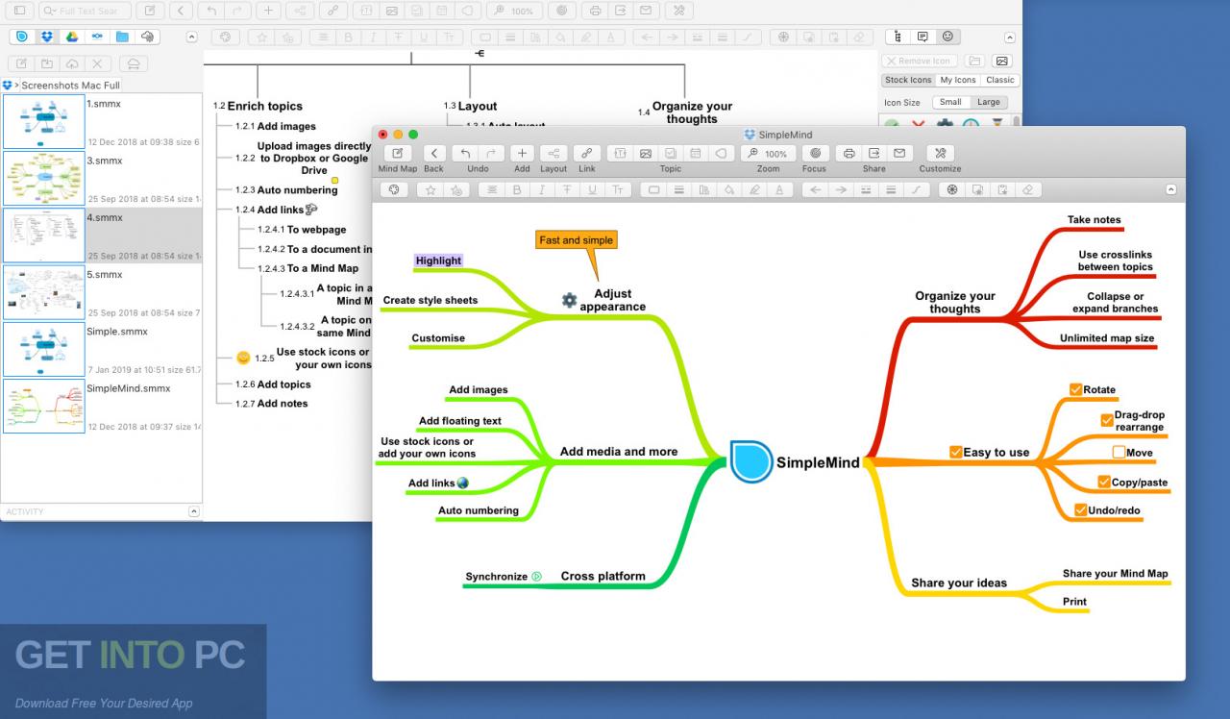1230x719 pixels.
Task: Click the Link chain icon in front window
Action: [586, 153]
